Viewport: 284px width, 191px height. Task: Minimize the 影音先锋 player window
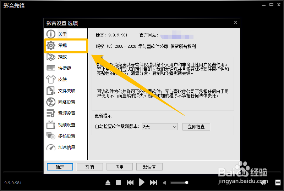[x=264, y=5]
